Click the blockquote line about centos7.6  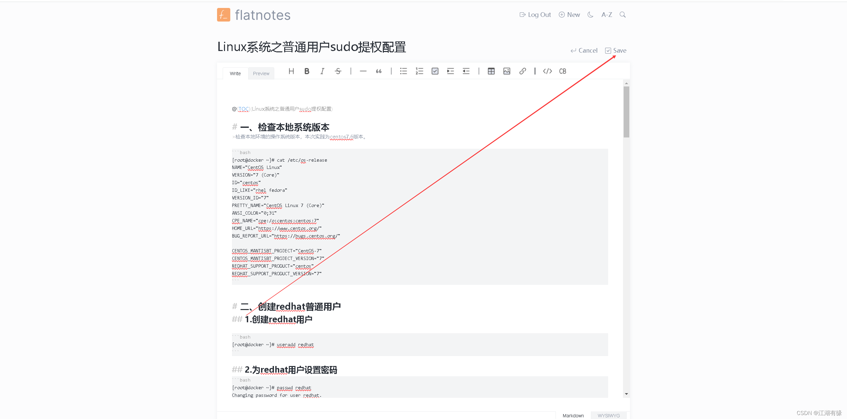pyautogui.click(x=299, y=137)
